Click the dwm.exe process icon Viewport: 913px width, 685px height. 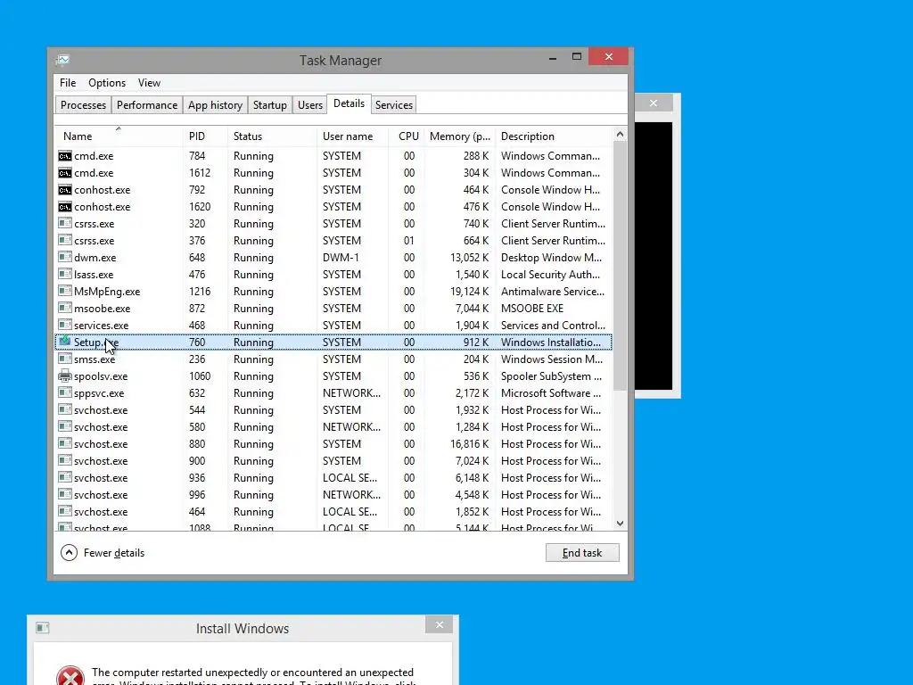64,257
